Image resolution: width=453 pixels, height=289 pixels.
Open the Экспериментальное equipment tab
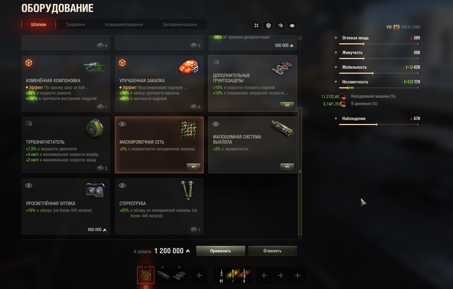(x=180, y=24)
